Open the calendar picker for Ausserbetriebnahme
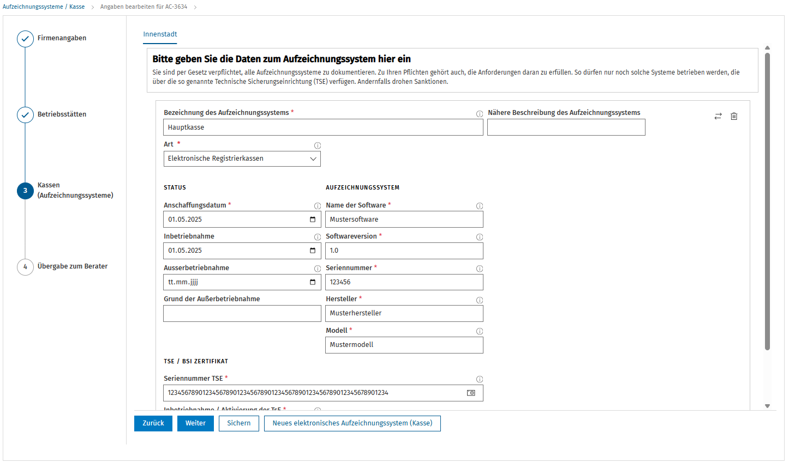Screen dimensions: 789x463 (x=313, y=282)
